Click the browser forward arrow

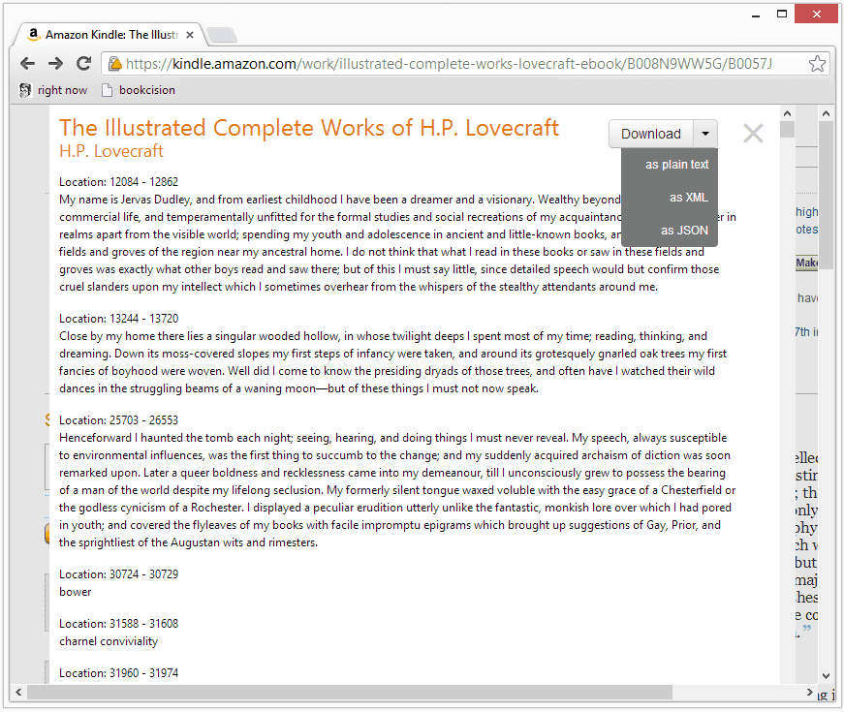point(55,64)
